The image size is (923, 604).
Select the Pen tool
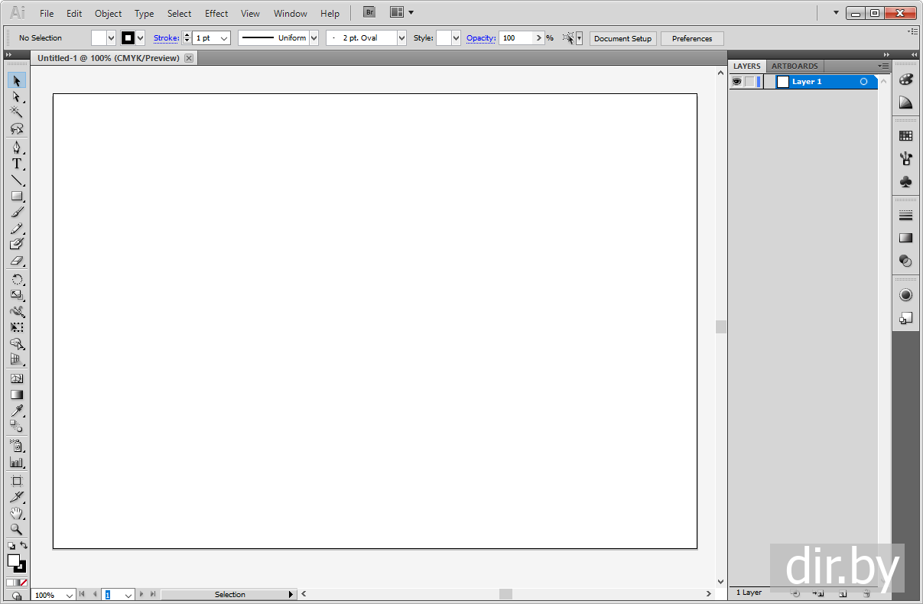pyautogui.click(x=16, y=147)
